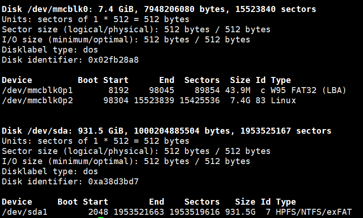Click the disk identifier 0xa38d3bd7
The width and height of the screenshot is (363, 218).
(113, 182)
